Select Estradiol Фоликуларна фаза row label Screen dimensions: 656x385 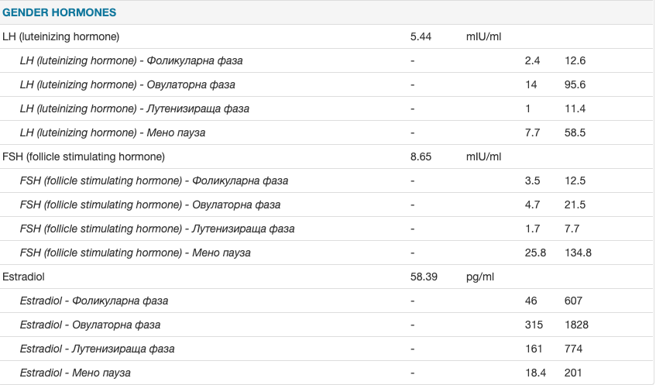click(x=94, y=301)
